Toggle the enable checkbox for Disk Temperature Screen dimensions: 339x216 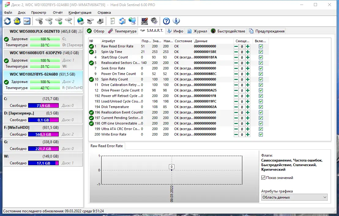point(261,107)
